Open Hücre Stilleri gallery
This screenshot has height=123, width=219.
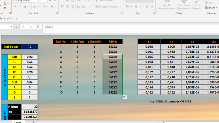click(x=196, y=5)
